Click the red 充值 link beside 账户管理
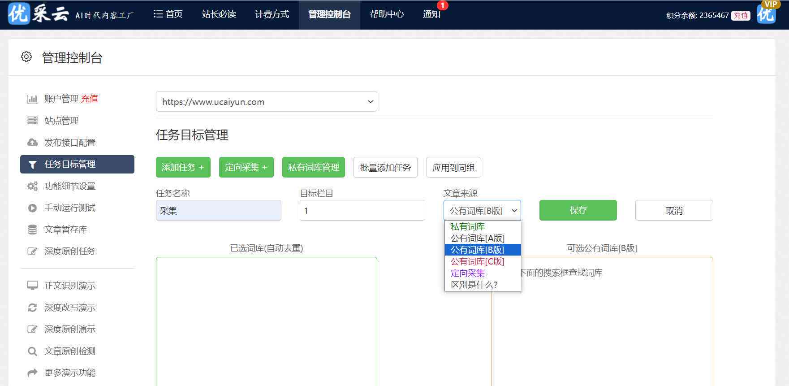789x386 pixels. [x=89, y=99]
